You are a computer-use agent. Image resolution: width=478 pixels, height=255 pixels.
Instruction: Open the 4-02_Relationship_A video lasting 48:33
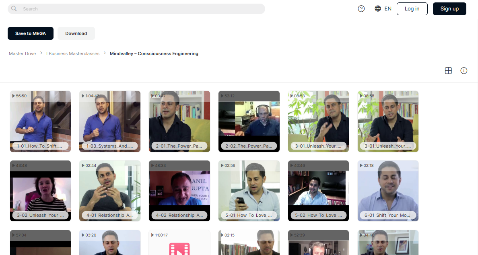(179, 191)
